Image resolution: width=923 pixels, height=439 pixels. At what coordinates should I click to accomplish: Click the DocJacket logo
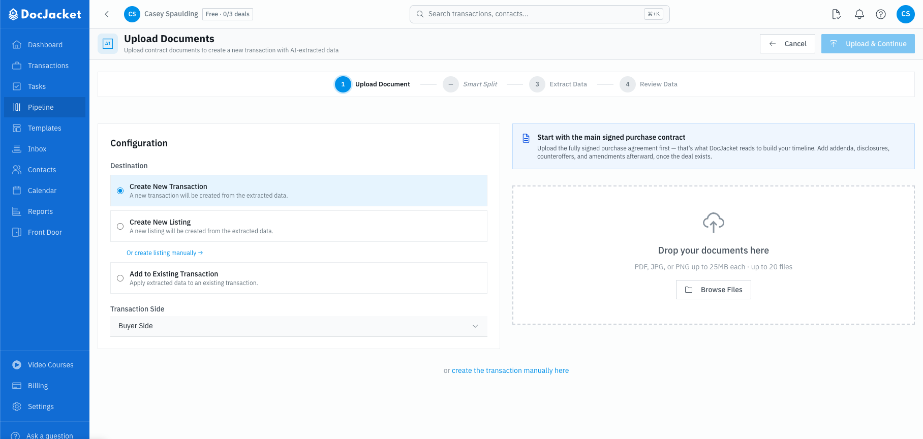point(45,14)
